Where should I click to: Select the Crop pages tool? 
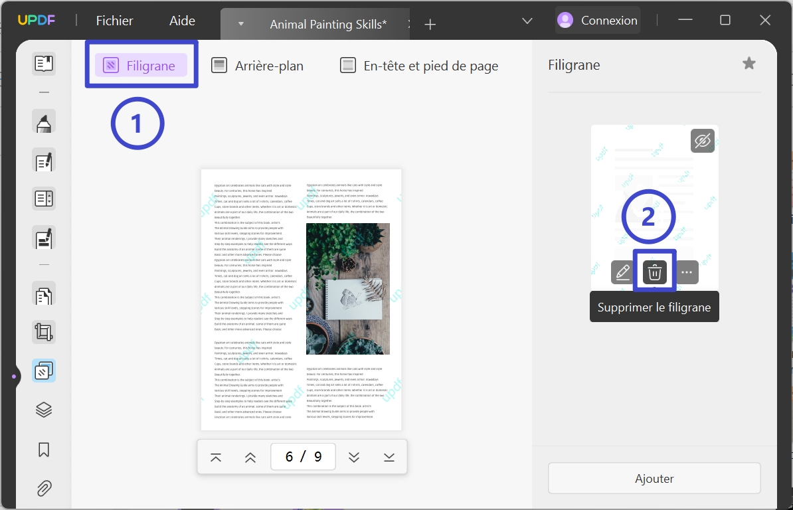pyautogui.click(x=43, y=331)
